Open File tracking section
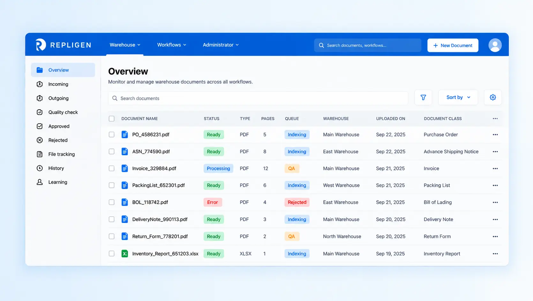 [x=63, y=154]
